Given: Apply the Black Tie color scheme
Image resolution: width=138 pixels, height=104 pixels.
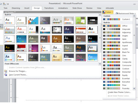Looking at the screenshot, I should pyautogui.click(x=118, y=52).
